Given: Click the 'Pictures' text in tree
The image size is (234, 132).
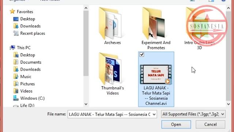Looking at the screenshot, I should [27, 84].
